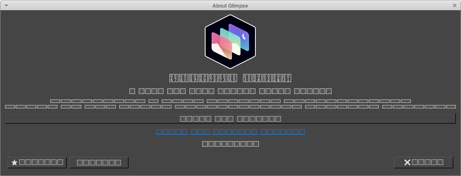Click the Glimpse version heading under the logo

coord(230,78)
